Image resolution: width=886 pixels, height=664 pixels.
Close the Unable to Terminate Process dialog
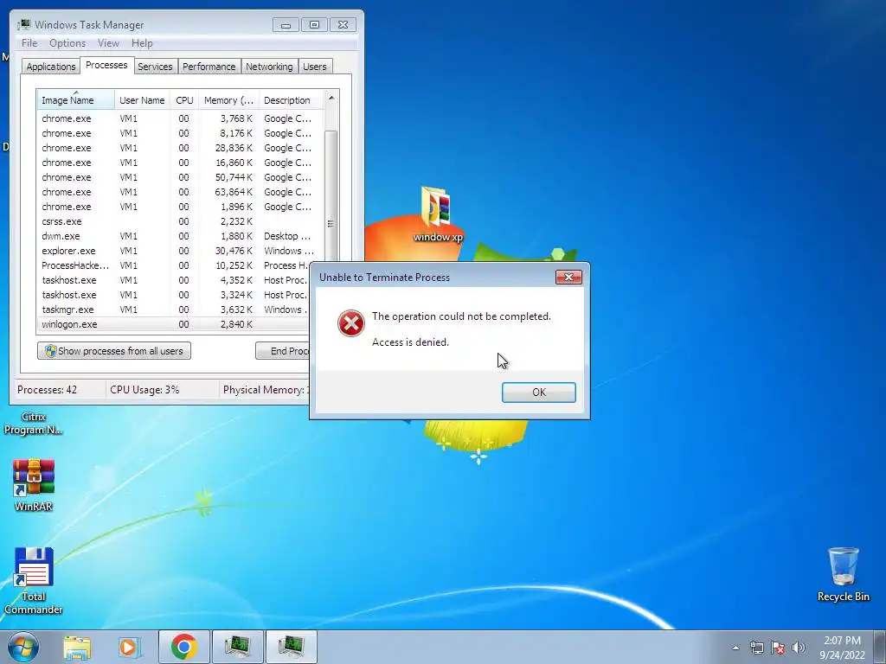(x=568, y=277)
